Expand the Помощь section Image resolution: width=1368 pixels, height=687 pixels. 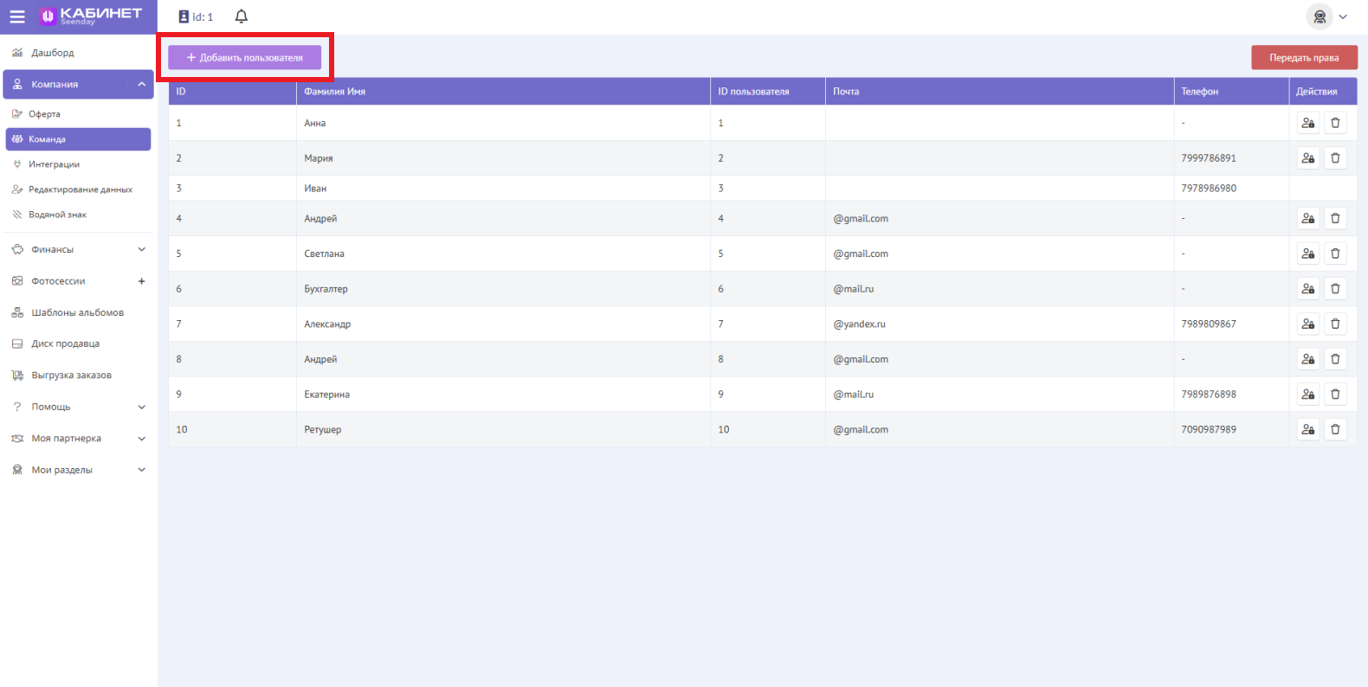tap(141, 407)
